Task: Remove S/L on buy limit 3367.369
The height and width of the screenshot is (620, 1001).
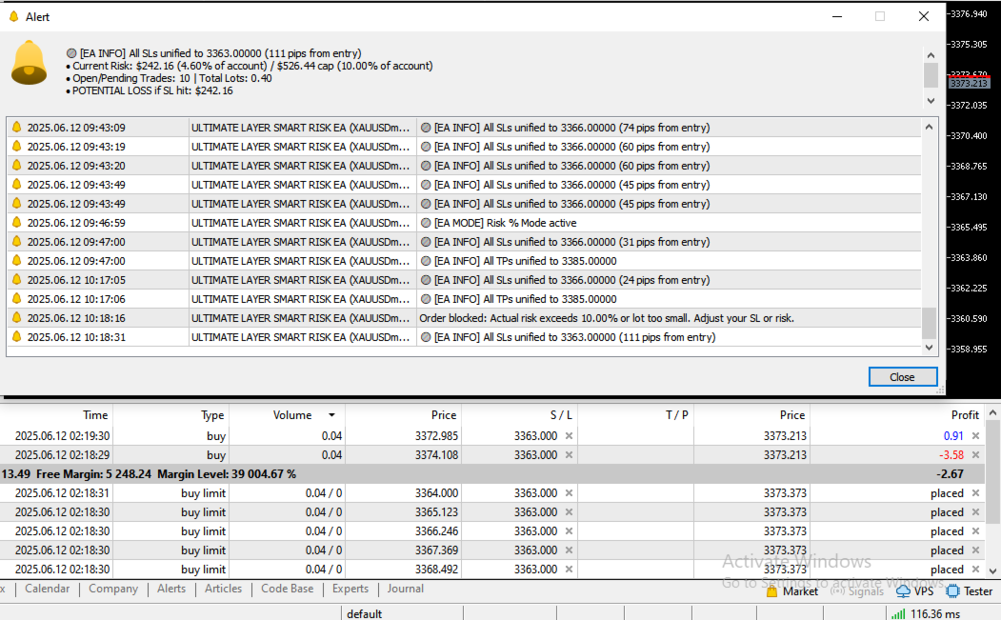Action: (569, 550)
